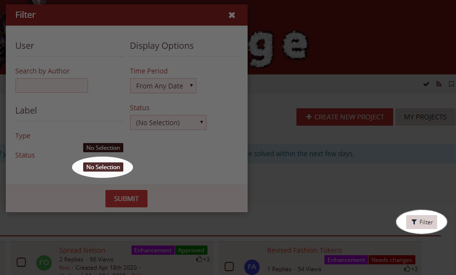The image size is (456, 275).
Task: Click the Filter button
Action: 422,222
